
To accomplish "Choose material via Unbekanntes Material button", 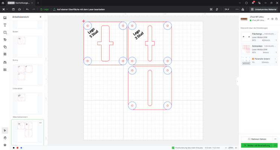I will coord(263,9).
